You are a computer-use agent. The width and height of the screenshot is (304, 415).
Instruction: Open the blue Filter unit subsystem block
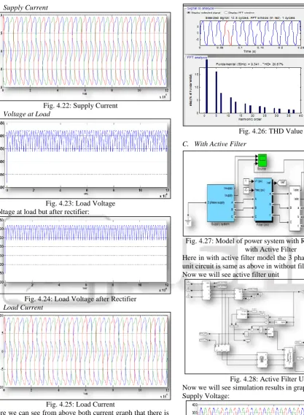coord(262,199)
